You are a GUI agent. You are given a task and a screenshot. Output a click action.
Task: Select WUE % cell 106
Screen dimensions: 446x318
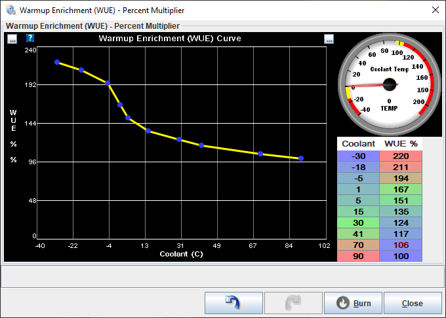[401, 245]
